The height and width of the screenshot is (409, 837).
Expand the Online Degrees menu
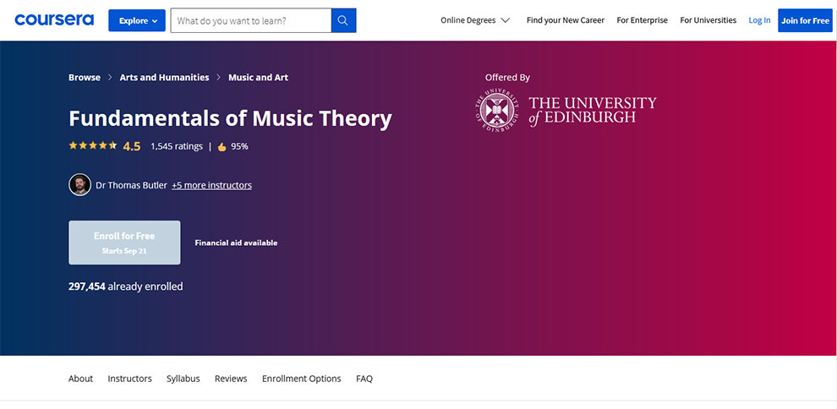[475, 20]
